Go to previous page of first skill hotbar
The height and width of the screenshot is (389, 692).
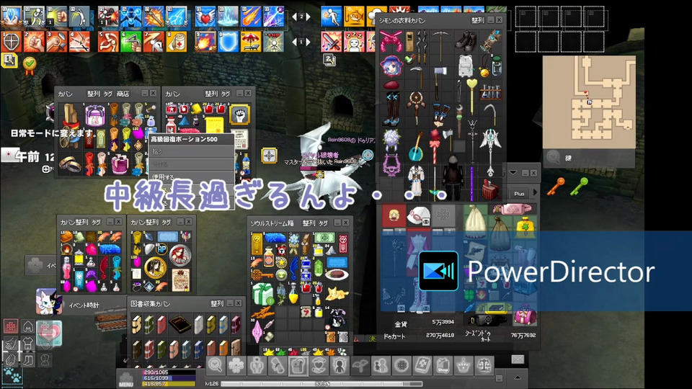point(294,17)
